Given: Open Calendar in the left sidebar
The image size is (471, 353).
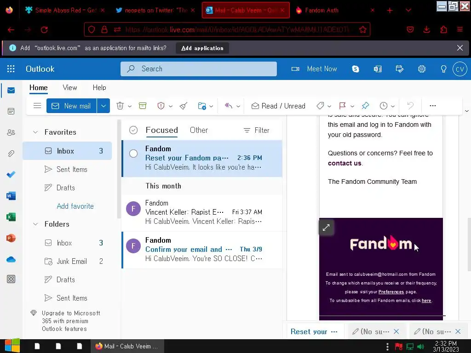Looking at the screenshot, I should 11,111.
